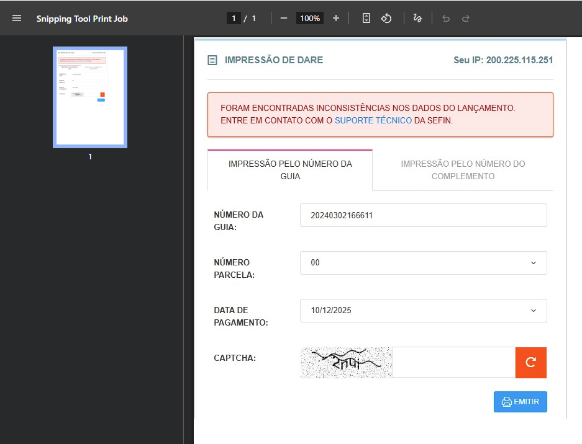Screen dimensions: 582x444
Task: Select the page 1 thumbnail
Action: point(90,97)
